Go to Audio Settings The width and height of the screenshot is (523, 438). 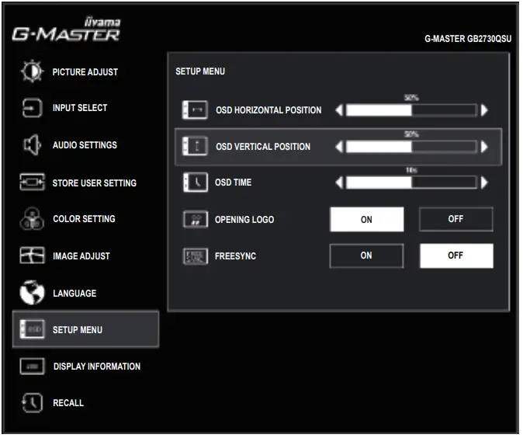pyautogui.click(x=85, y=145)
